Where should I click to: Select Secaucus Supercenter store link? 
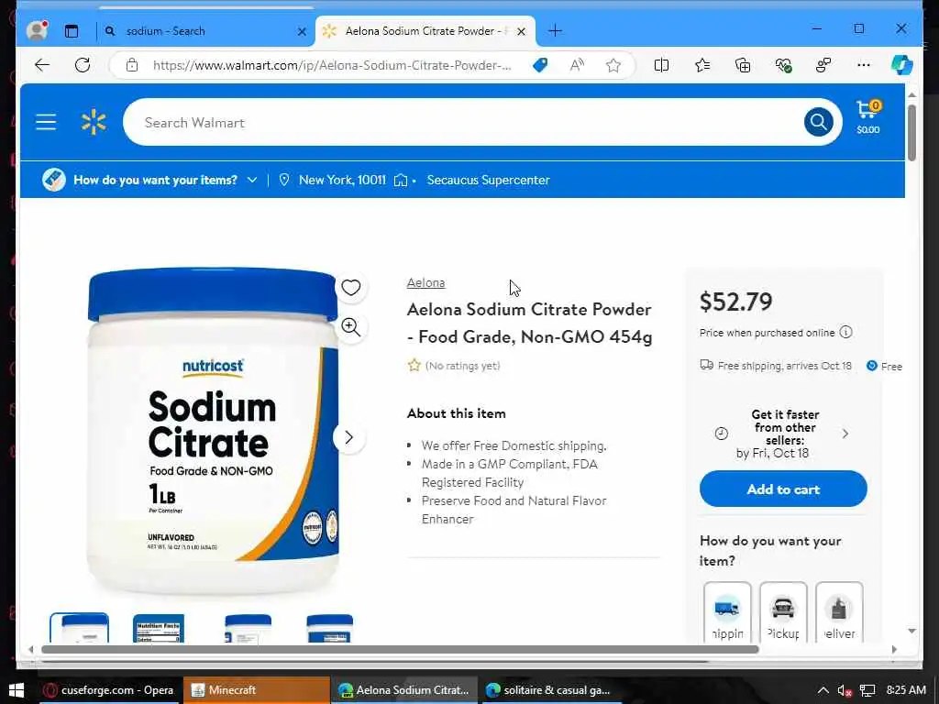488,180
